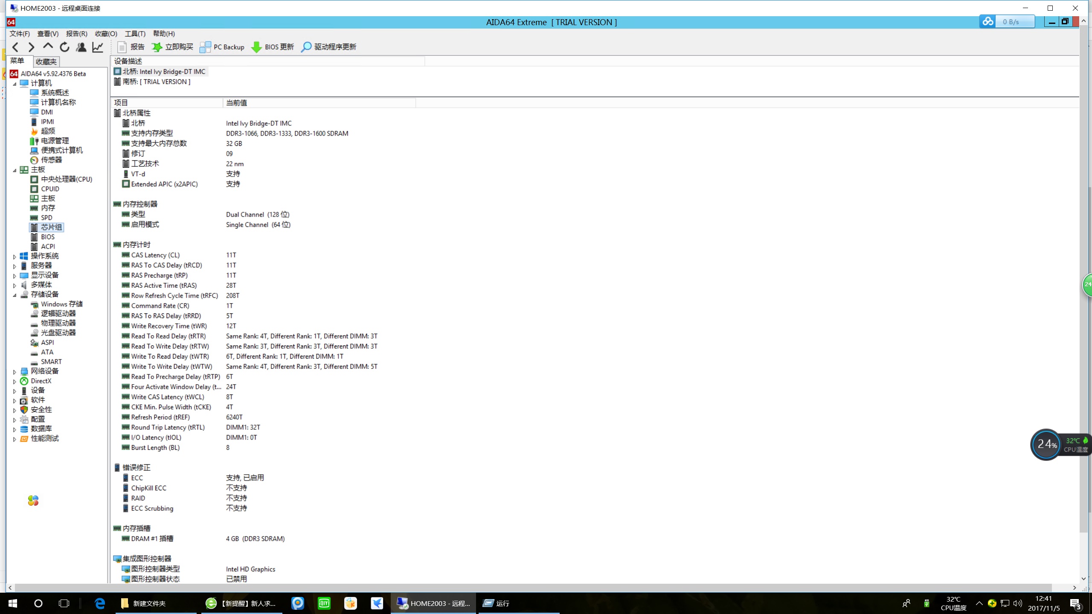This screenshot has height=614, width=1092.
Task: Open Task View on taskbar
Action: tap(64, 603)
